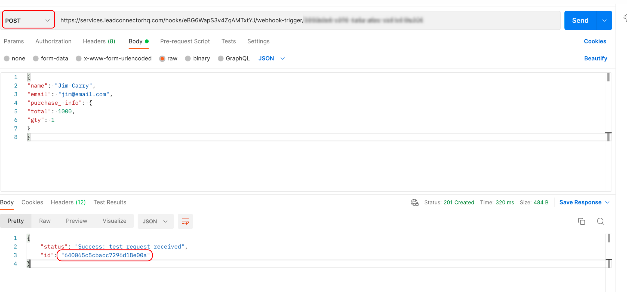Screen dimensions: 627x292
Task: Choose the x-www-form-urlencoded radio option
Action: [x=79, y=58]
